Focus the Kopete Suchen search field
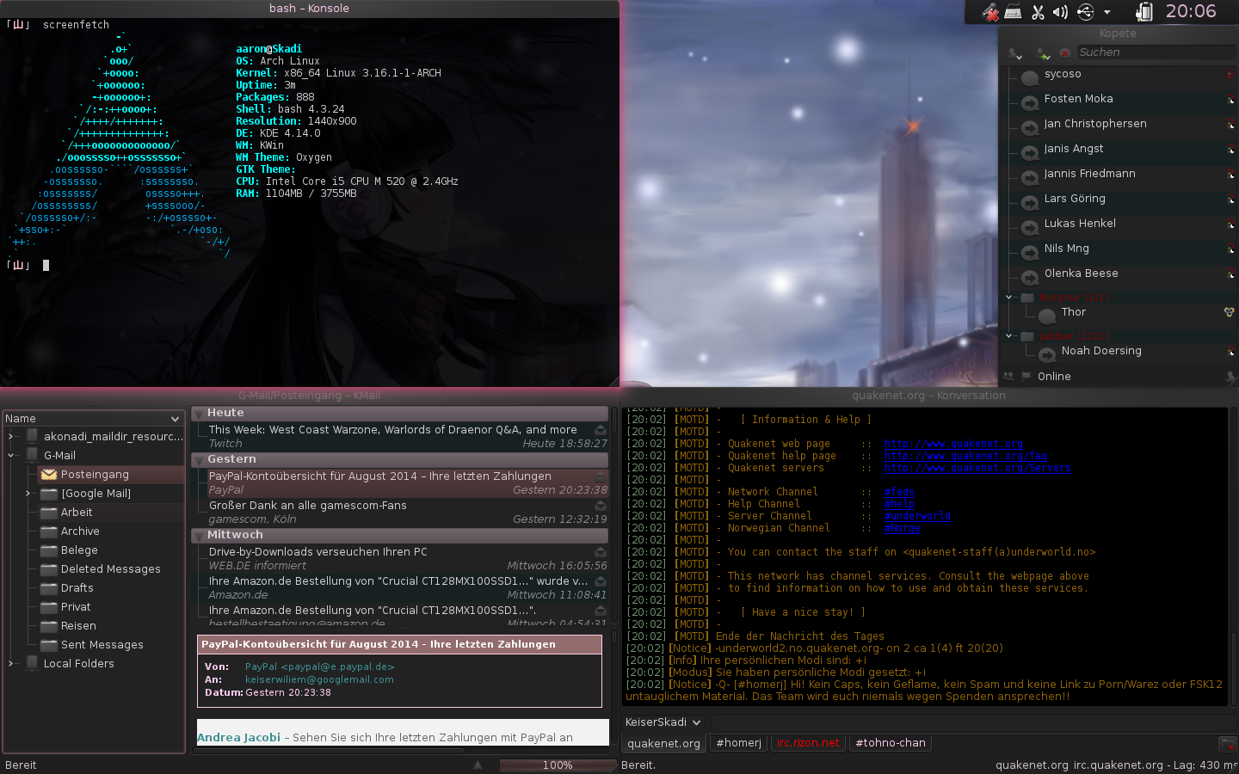 pyautogui.click(x=1156, y=52)
